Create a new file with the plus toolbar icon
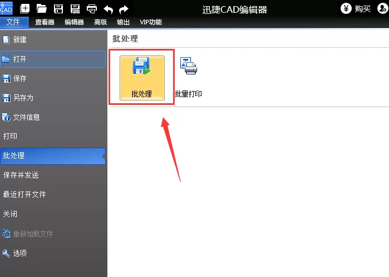389x277 pixels. [x=24, y=8]
